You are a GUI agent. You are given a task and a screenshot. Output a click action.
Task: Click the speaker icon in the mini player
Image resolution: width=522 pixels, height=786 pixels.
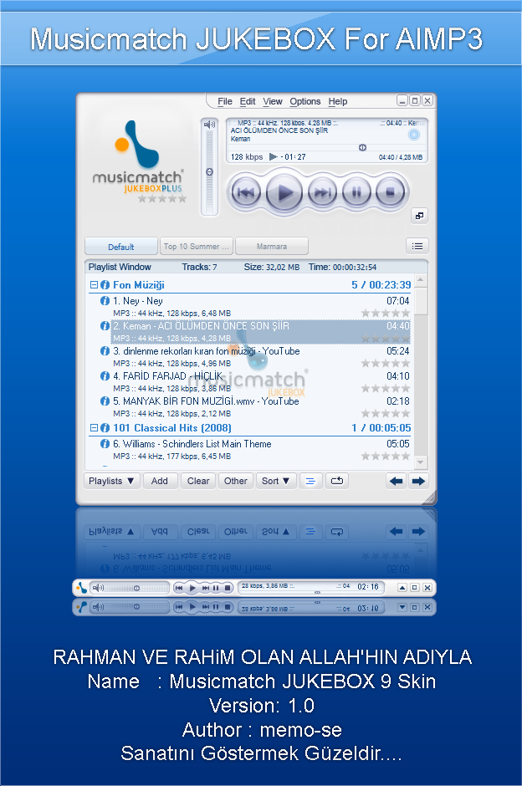coord(98,588)
